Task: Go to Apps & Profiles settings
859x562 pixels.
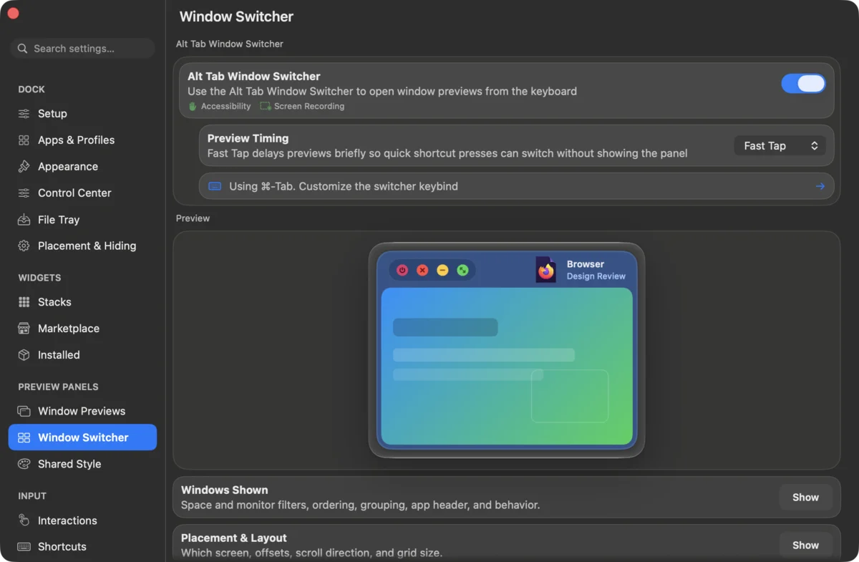Action: pyautogui.click(x=82, y=140)
